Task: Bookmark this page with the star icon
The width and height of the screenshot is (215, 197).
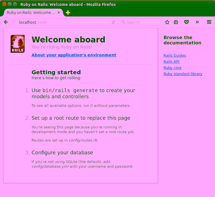Action: pyautogui.click(x=167, y=22)
